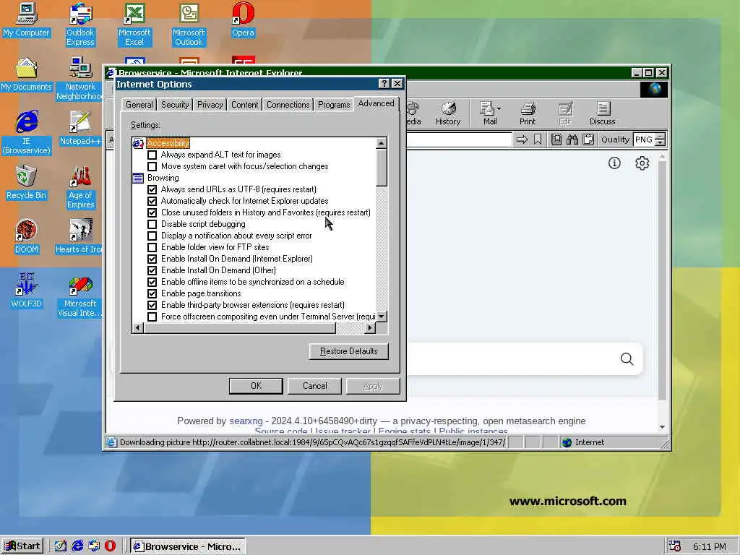Click the Print toolbar icon

[x=528, y=113]
